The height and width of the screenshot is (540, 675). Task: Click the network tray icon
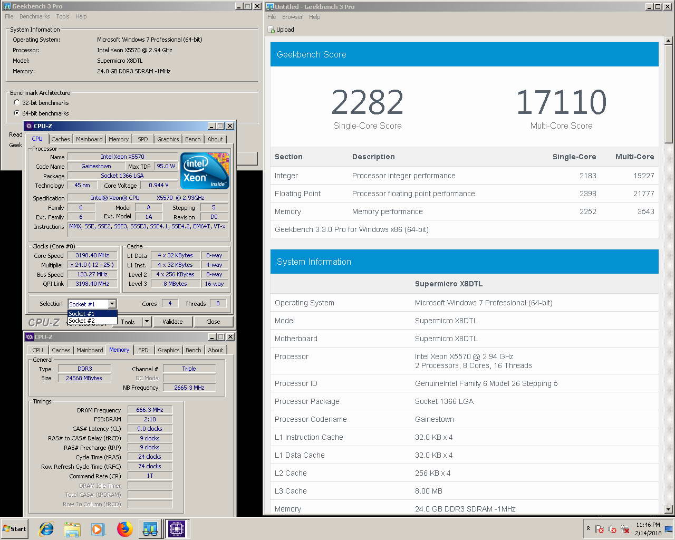pyautogui.click(x=625, y=529)
